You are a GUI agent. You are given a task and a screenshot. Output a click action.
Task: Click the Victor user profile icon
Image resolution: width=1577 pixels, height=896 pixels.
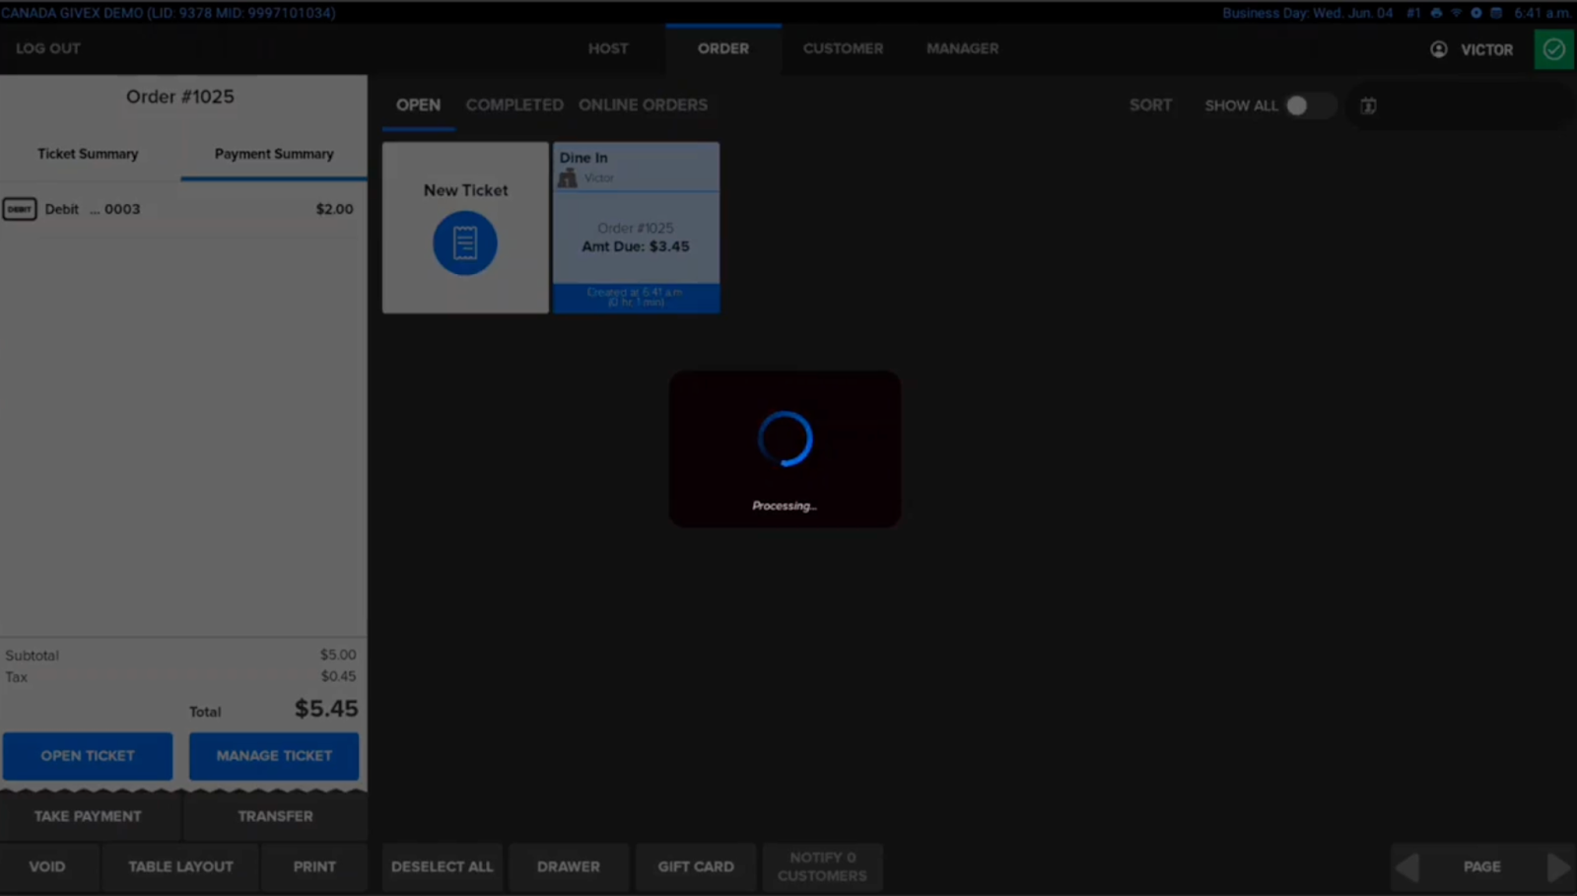tap(1439, 49)
